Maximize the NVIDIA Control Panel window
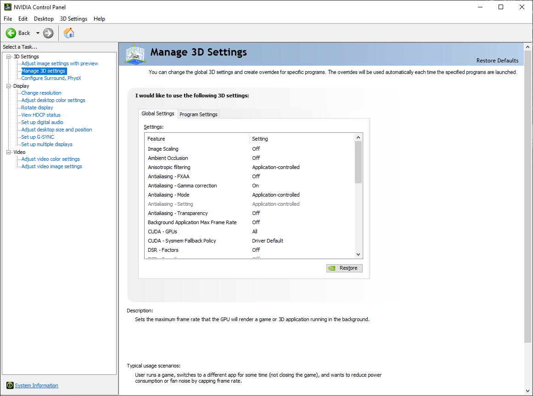 tap(501, 7)
